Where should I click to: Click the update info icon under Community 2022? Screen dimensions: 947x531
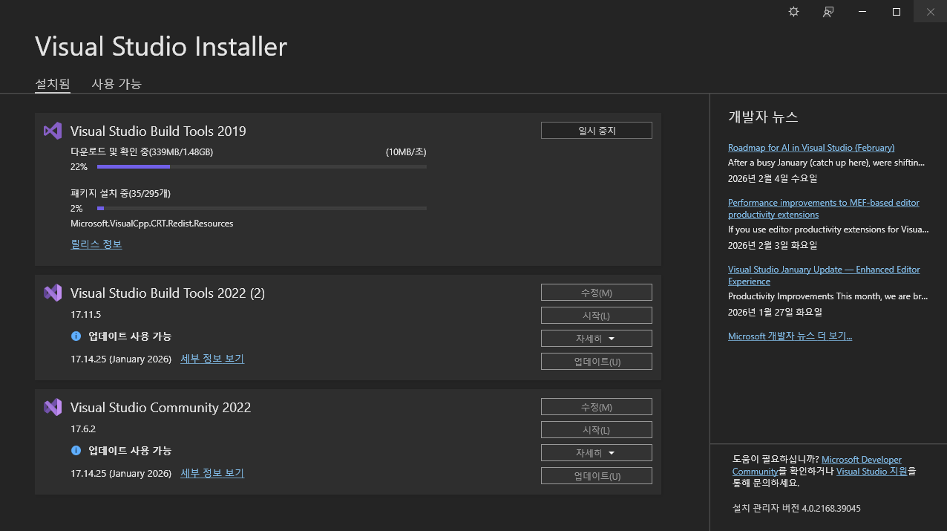coord(76,451)
